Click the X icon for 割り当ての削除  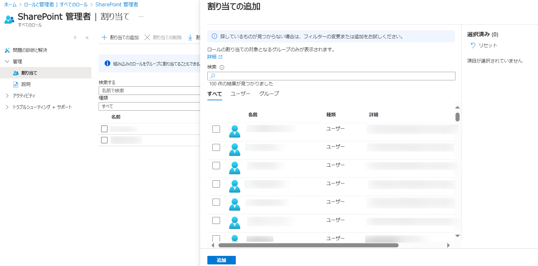(147, 37)
